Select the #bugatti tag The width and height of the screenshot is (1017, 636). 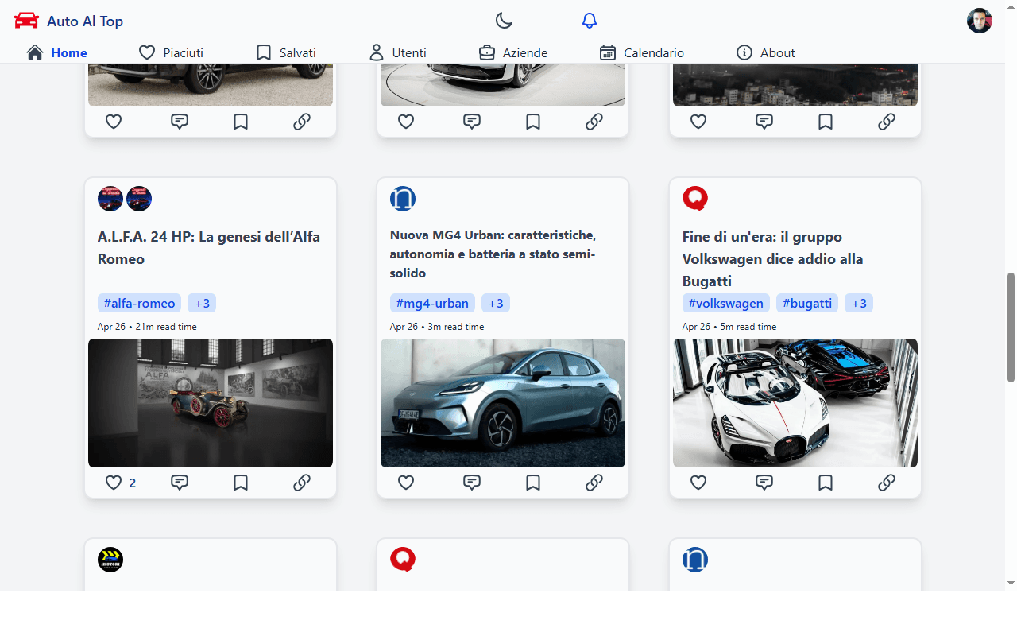(x=807, y=303)
